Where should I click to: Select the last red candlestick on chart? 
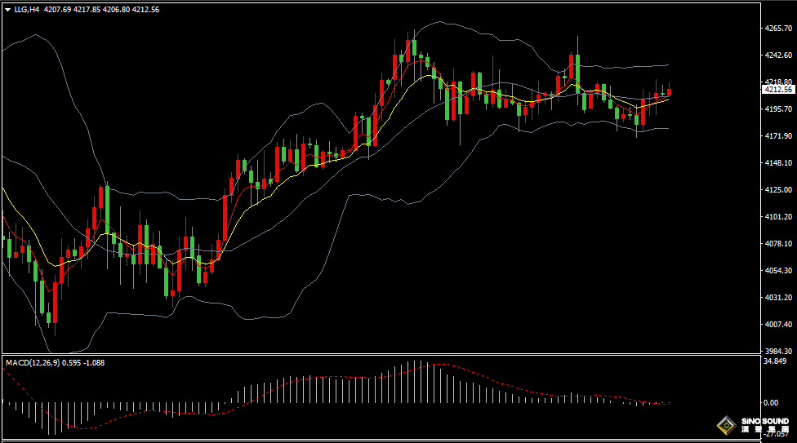tap(669, 91)
